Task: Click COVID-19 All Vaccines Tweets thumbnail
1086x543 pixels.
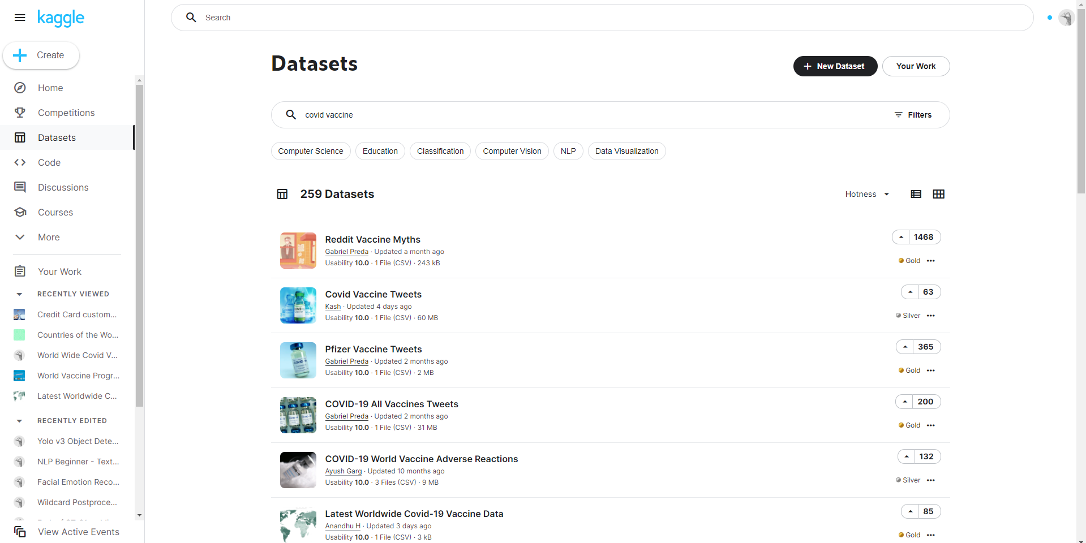Action: pos(298,415)
